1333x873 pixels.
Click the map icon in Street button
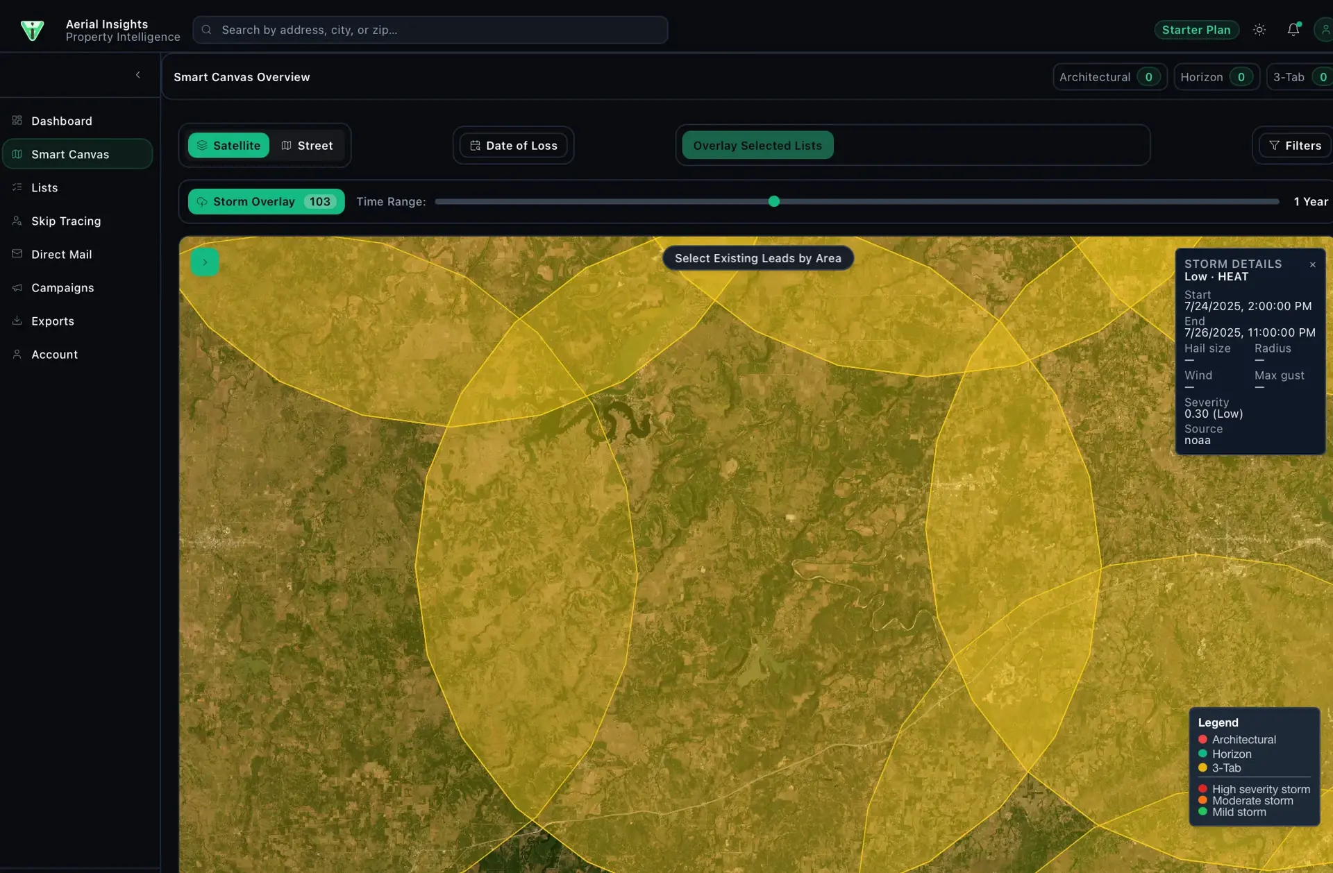286,145
